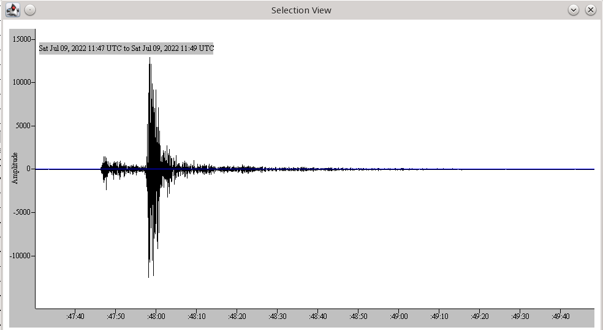Click the down-chevron button in title bar
Image resolution: width=603 pixels, height=330 pixels.
click(x=574, y=10)
